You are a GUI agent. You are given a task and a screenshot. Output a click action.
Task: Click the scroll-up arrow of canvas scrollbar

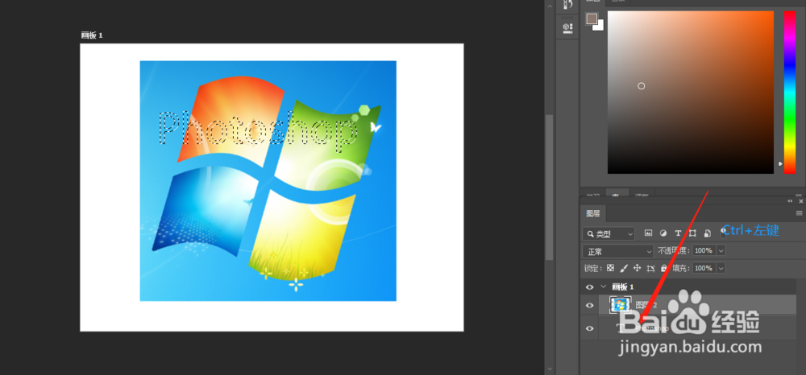click(x=549, y=6)
